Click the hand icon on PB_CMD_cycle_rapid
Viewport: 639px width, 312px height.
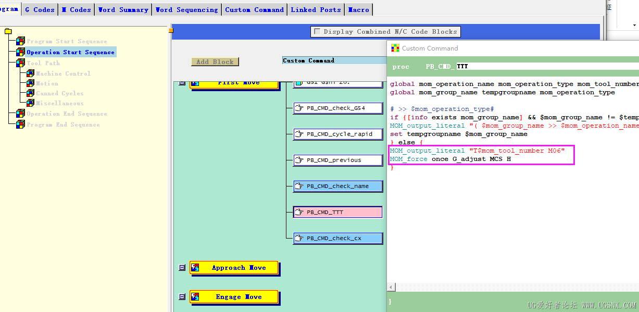coord(299,134)
